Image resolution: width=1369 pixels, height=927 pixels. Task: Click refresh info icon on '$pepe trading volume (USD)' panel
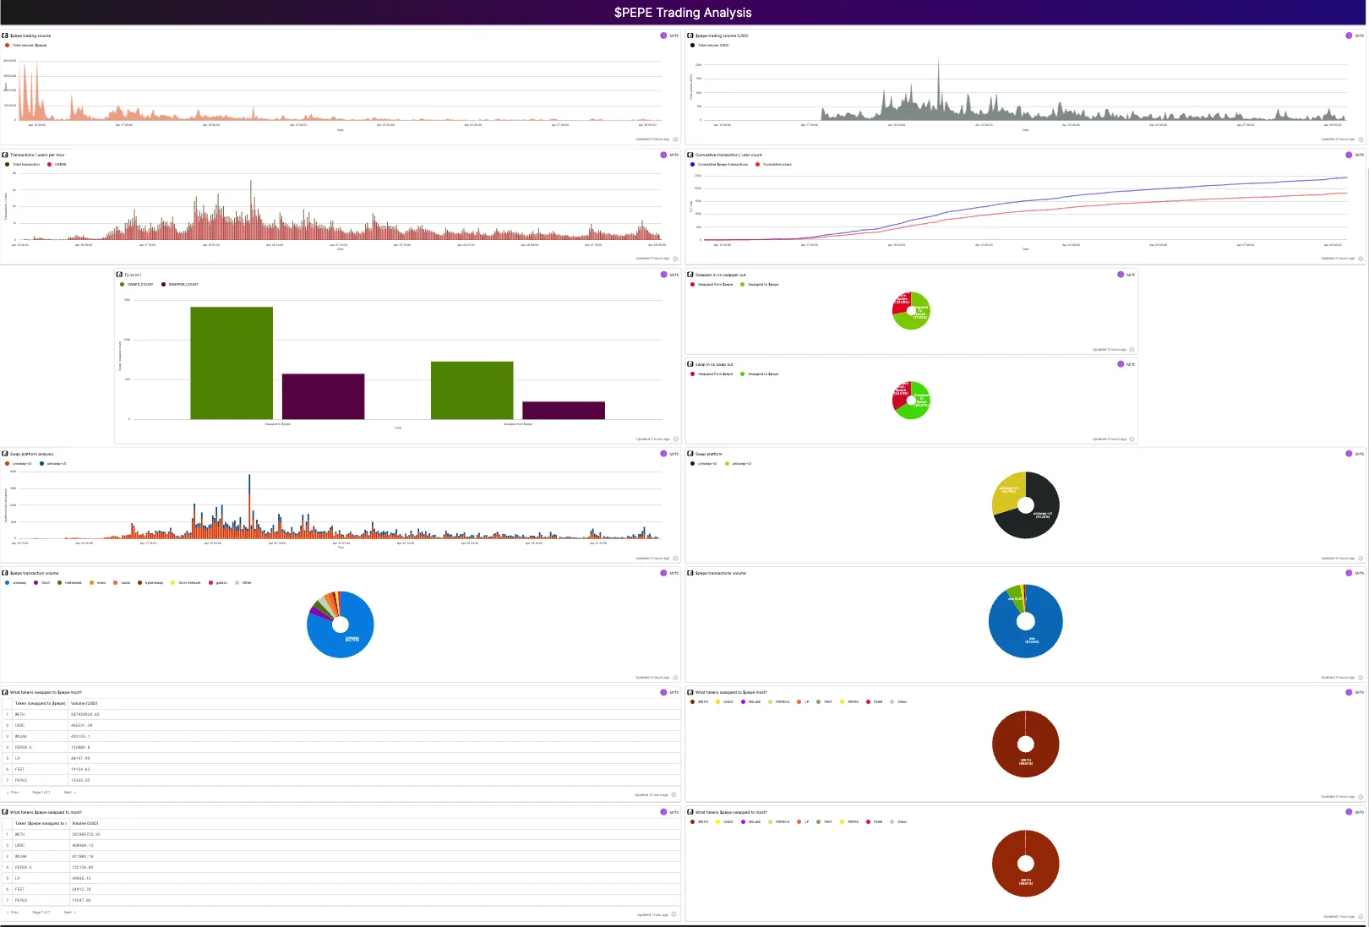click(1361, 139)
